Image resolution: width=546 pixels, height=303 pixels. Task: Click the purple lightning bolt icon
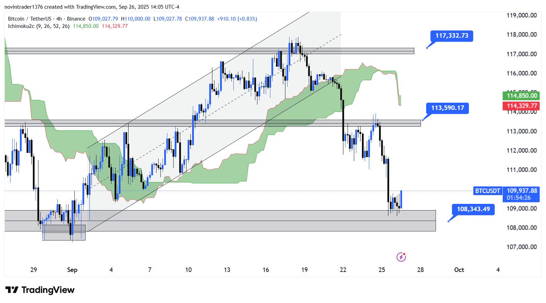[401, 257]
